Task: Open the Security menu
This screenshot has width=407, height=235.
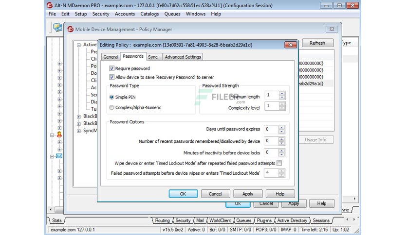Action: click(101, 14)
